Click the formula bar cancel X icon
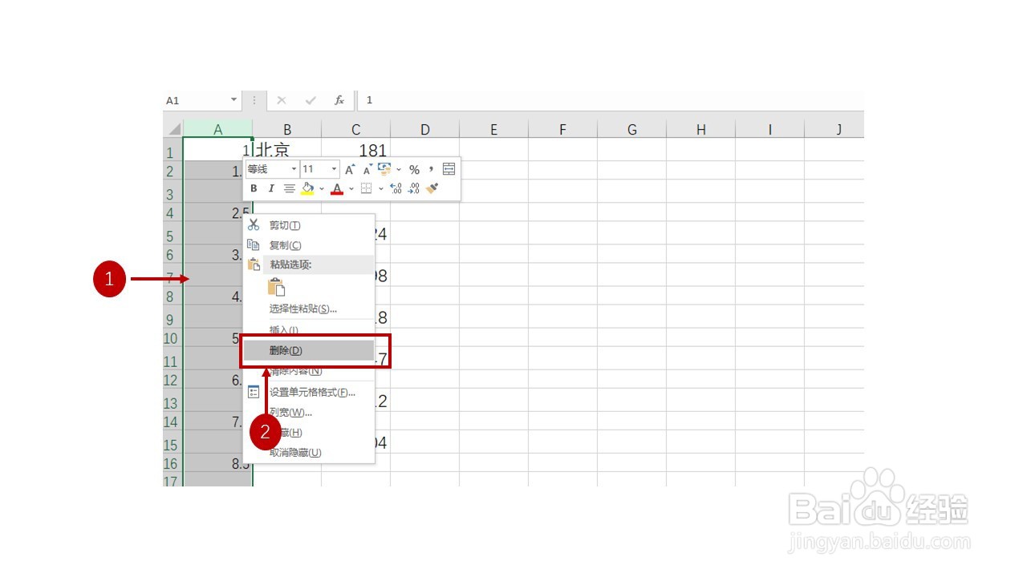This screenshot has height=577, width=1027. coord(282,100)
